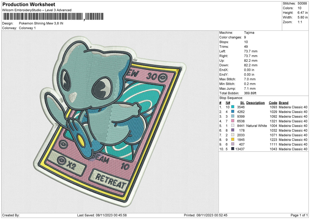Screen dimensions: 310x219
Task: Select the pink thread swatch for color 6538
Action: [233, 121]
